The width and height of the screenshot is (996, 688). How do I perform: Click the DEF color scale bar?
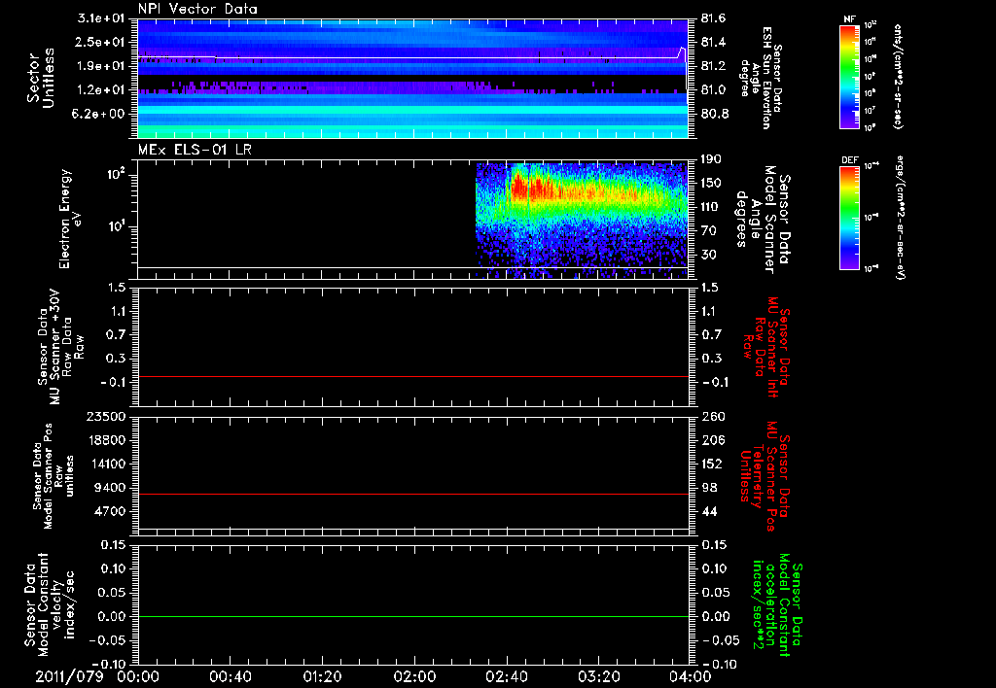[x=850, y=217]
